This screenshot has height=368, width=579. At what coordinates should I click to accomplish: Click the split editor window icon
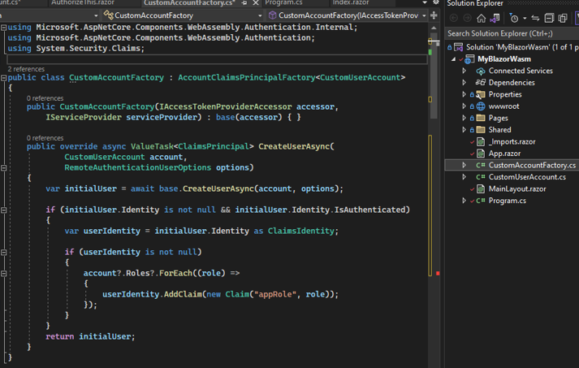click(x=434, y=15)
